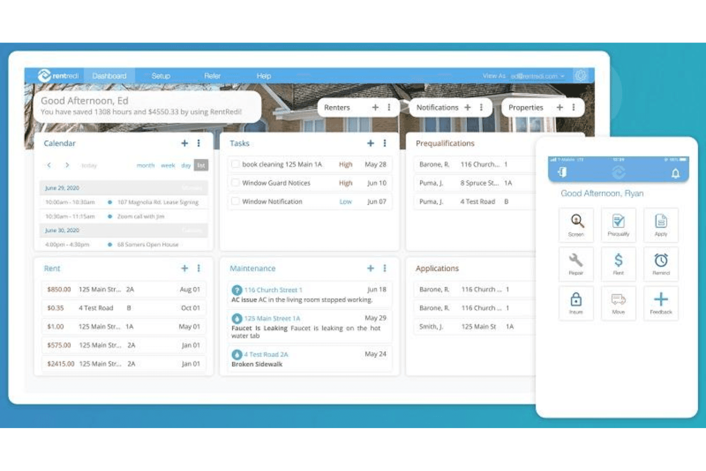Switch to the Dashboard tab
This screenshot has width=706, height=471.
click(109, 76)
